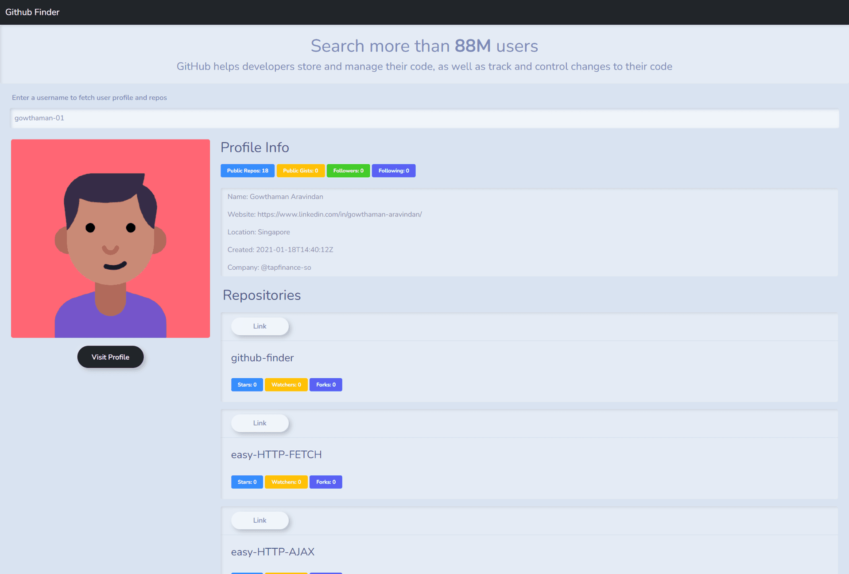Click Watchers: 0 badge under github-finder
This screenshot has height=574, width=849.
[x=286, y=385]
